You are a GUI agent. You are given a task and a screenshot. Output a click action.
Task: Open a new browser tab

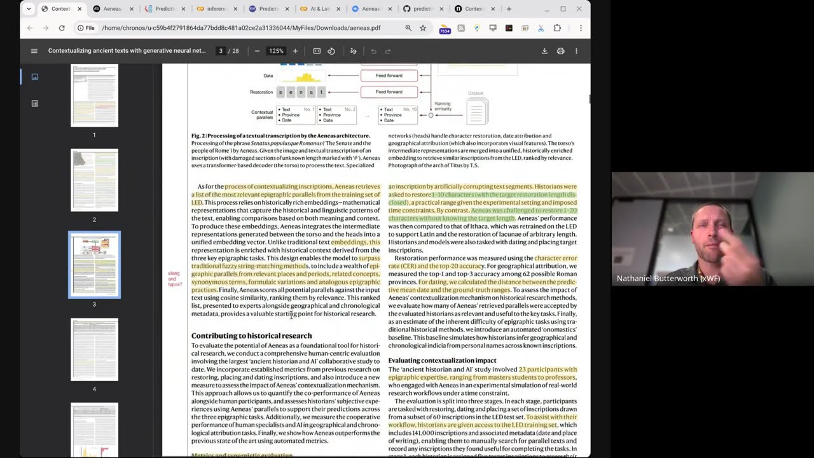click(509, 9)
